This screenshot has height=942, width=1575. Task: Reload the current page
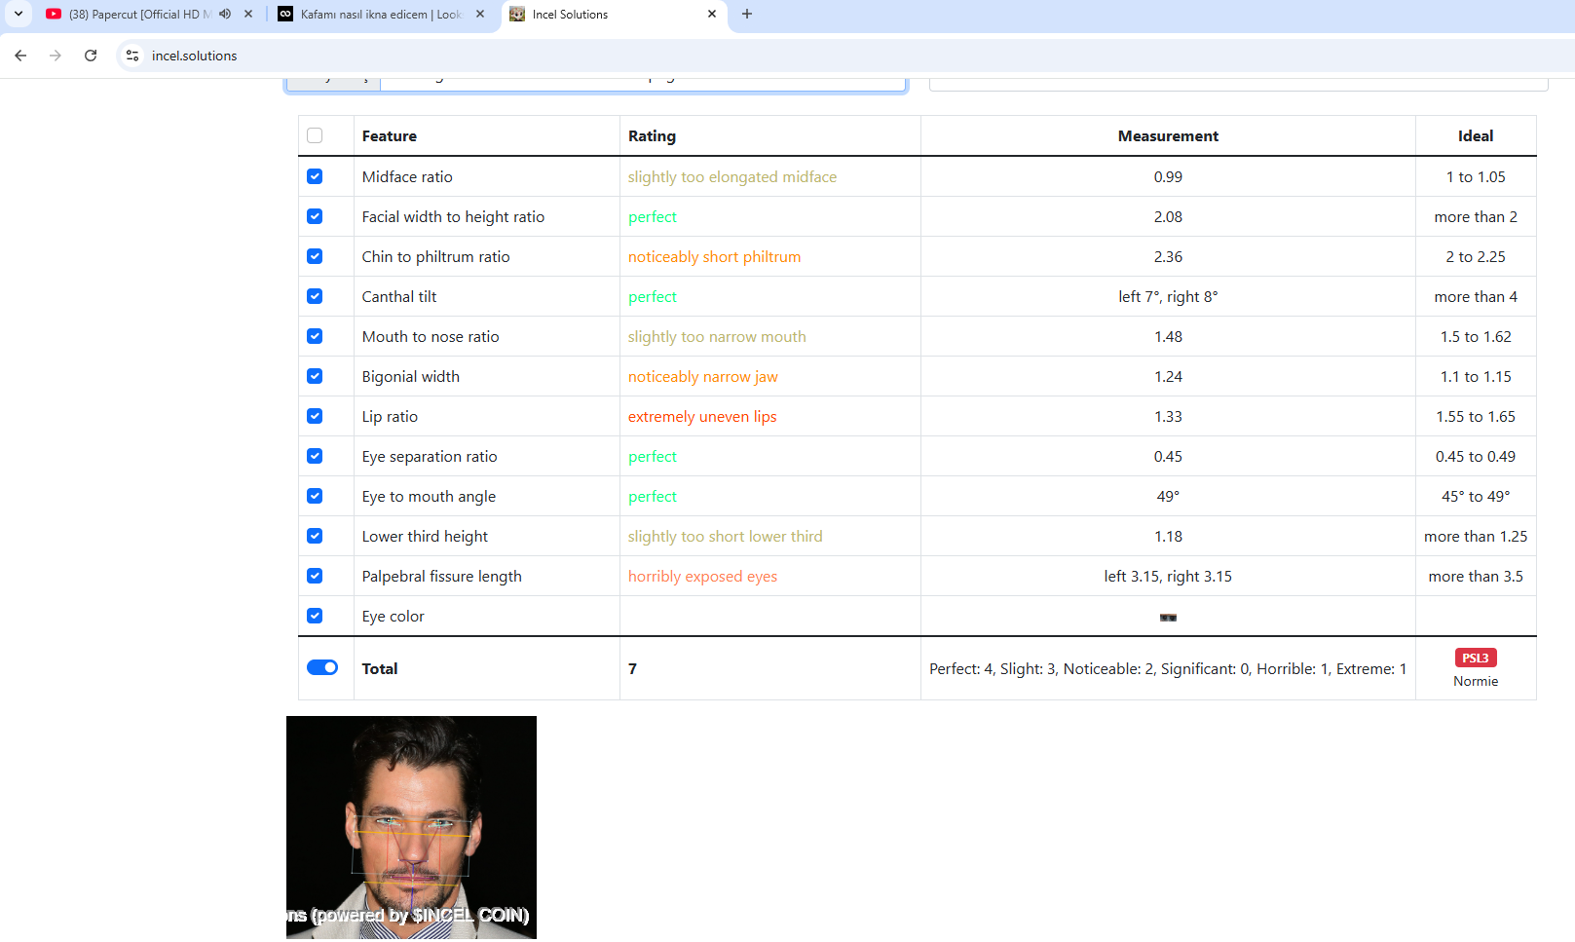click(x=91, y=56)
